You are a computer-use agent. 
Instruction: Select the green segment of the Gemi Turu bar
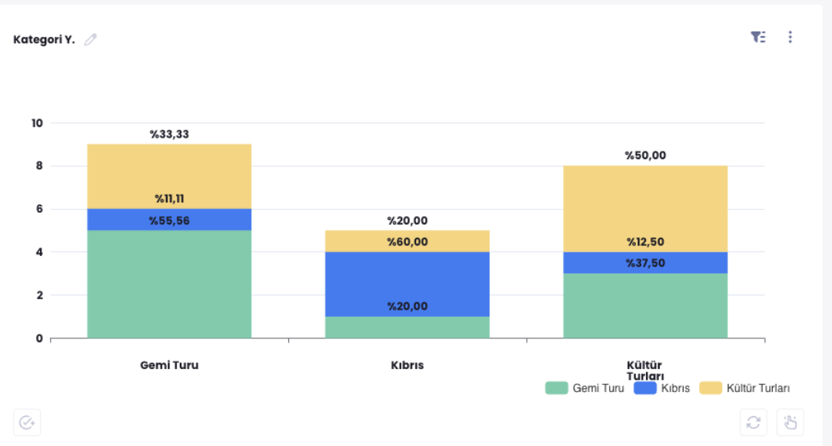coord(169,285)
